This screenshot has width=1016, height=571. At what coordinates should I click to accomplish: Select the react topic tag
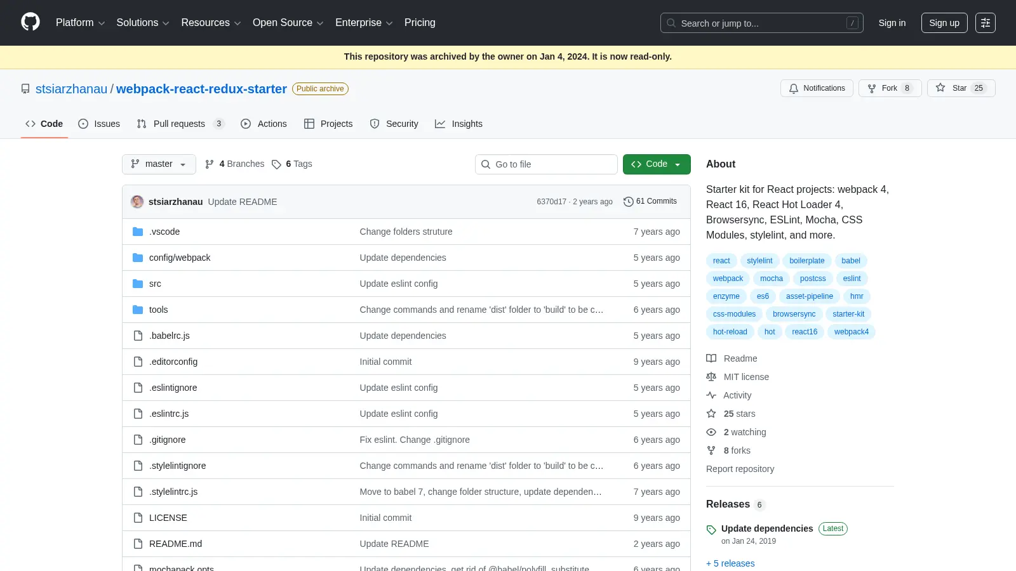(721, 261)
